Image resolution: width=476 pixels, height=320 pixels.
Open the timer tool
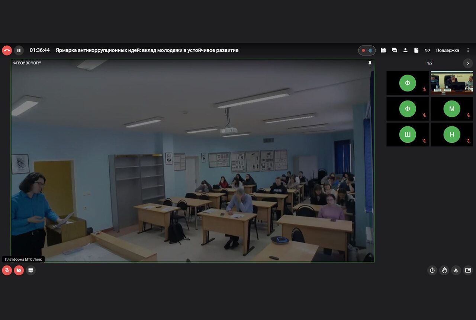[x=432, y=270]
